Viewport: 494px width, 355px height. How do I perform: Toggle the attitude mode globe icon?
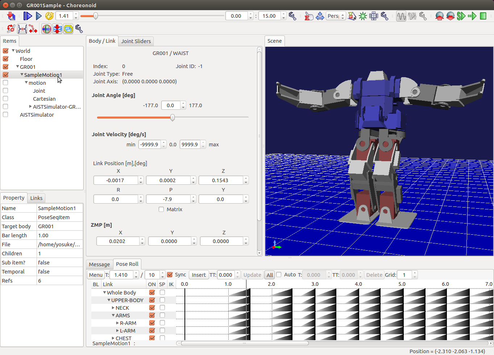click(x=46, y=29)
